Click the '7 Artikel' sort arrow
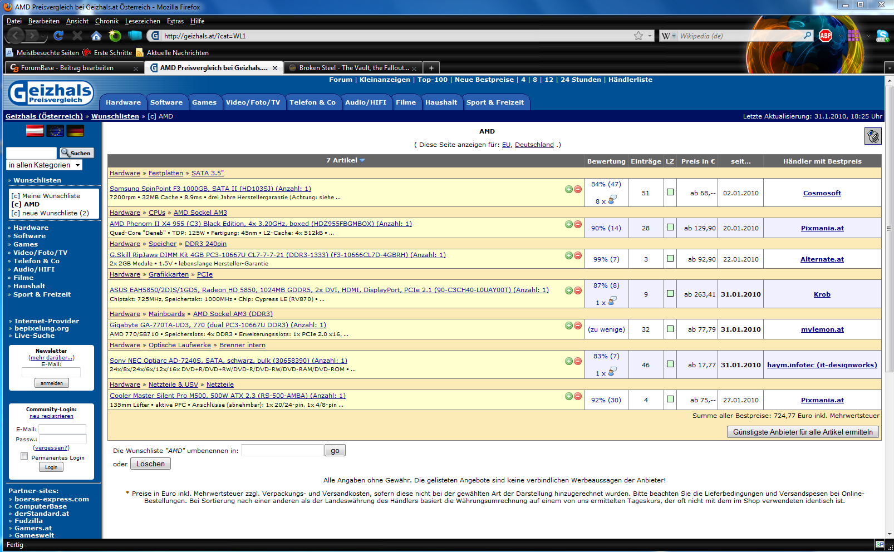This screenshot has height=552, width=894. [362, 160]
